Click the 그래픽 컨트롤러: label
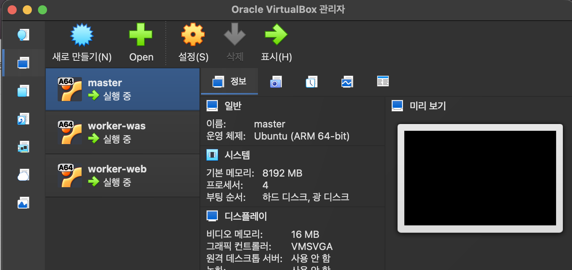 tap(239, 247)
